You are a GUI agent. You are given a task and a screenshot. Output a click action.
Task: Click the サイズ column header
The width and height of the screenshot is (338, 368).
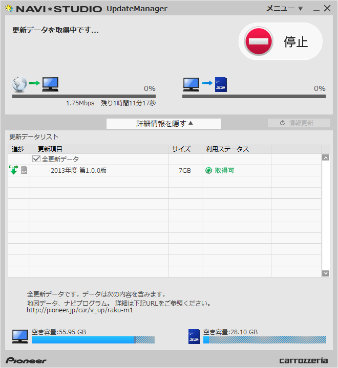tap(185, 149)
